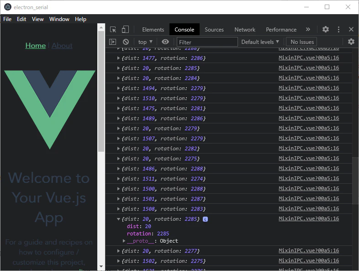Open the DevTools settings gear icon
359x271 pixels.
coord(326,29)
